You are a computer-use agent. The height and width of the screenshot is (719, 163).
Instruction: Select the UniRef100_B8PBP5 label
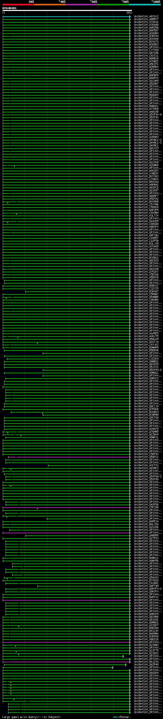pos(146,75)
